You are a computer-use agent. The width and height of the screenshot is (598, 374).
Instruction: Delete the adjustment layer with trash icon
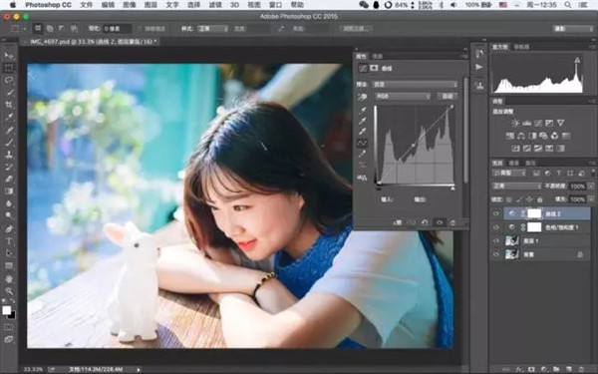(452, 222)
